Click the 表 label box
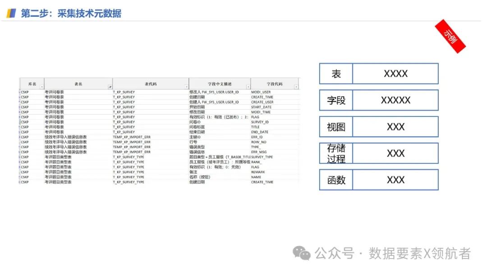487x273 pixels. 336,74
